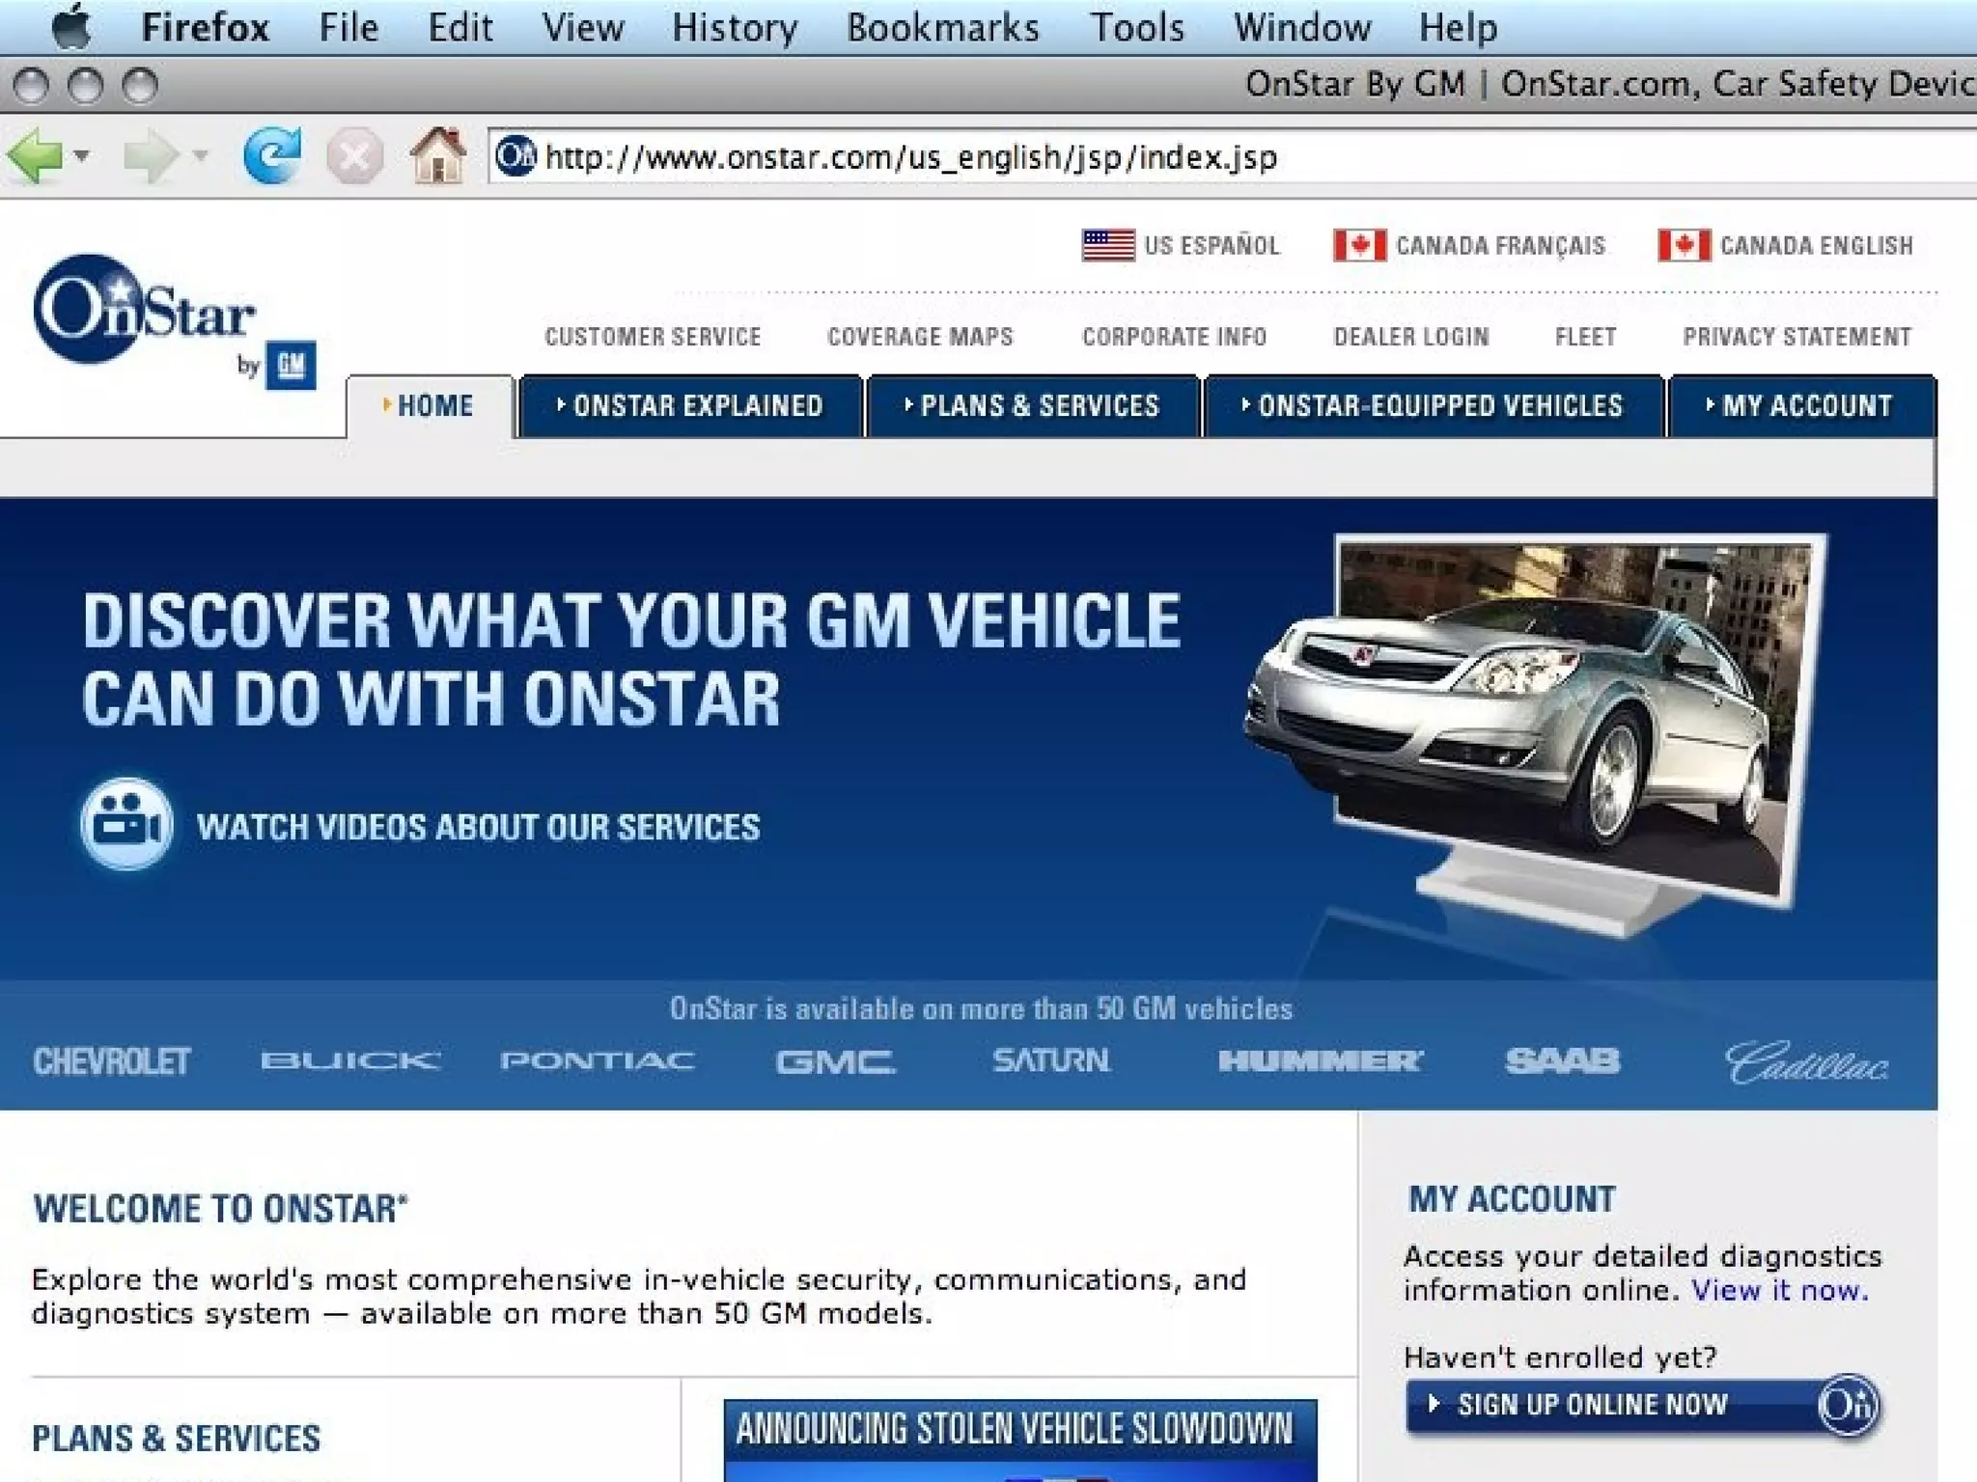1977x1482 pixels.
Task: Click the Home house icon
Action: point(437,155)
